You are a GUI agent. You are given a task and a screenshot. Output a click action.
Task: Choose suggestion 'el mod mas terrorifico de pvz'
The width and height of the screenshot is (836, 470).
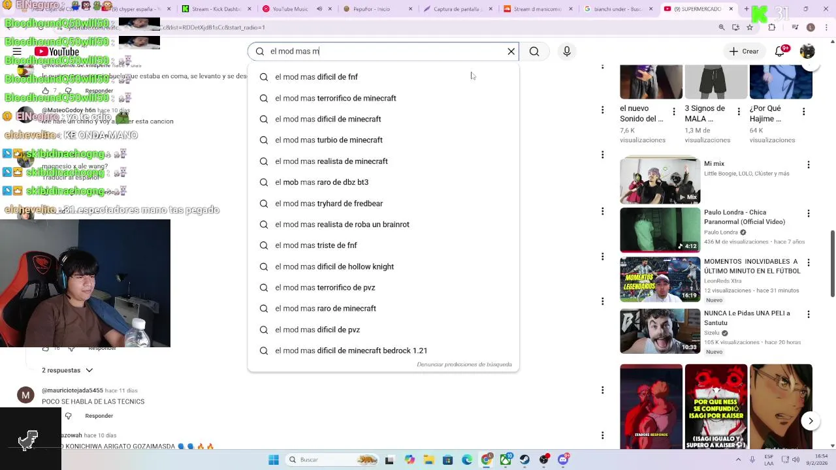coord(383,287)
